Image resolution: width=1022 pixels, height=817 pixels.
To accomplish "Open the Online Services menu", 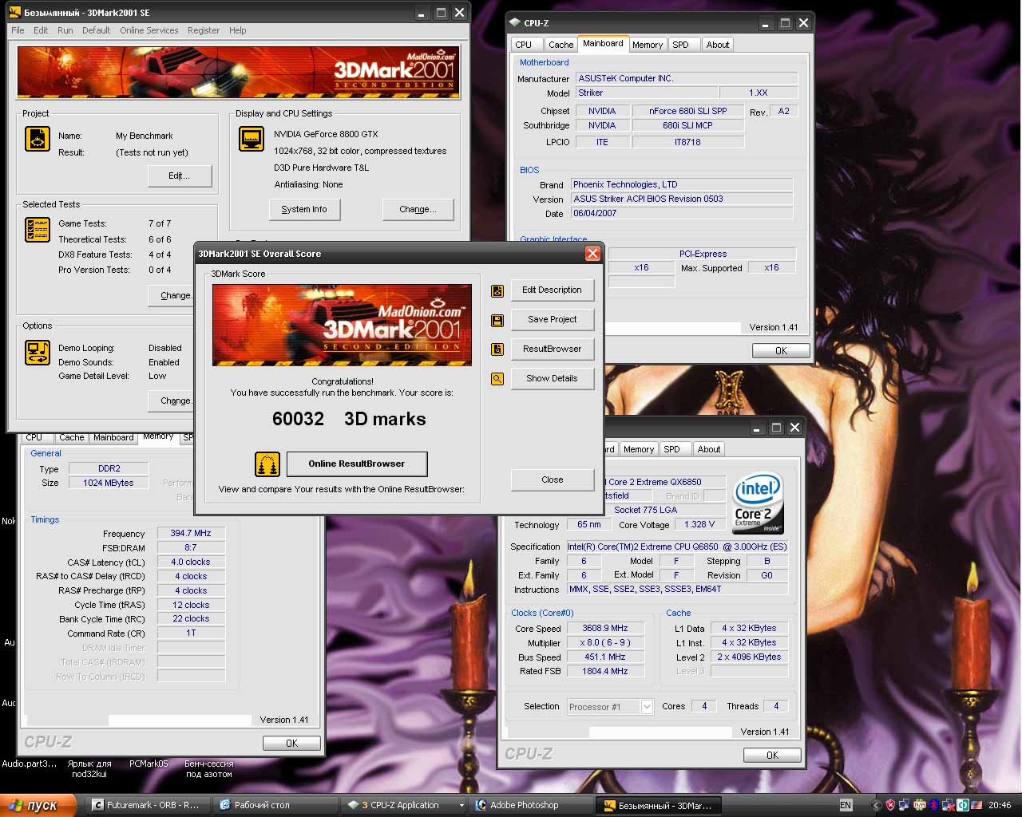I will (149, 30).
